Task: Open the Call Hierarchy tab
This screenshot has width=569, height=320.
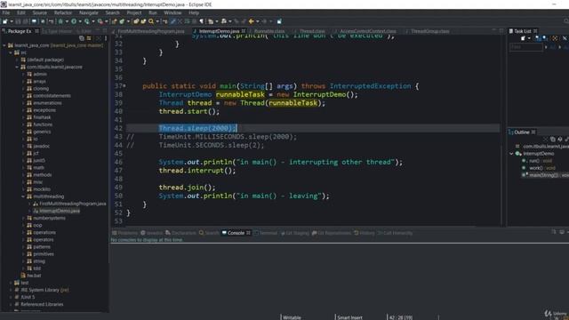Action: point(395,233)
